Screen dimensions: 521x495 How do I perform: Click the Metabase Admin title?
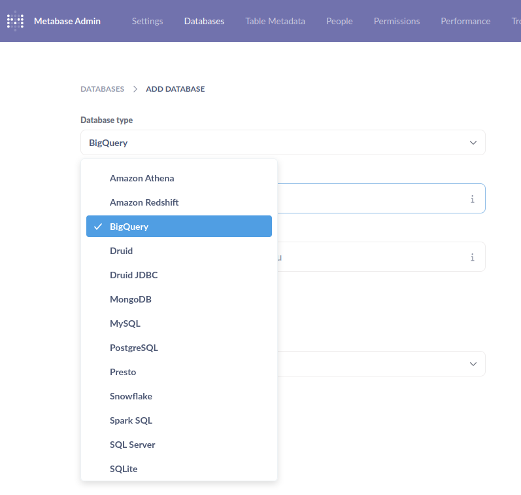pyautogui.click(x=67, y=21)
